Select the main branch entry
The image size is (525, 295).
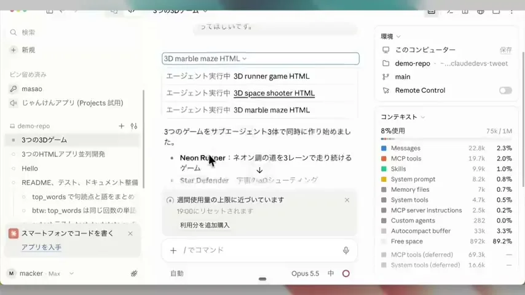403,77
